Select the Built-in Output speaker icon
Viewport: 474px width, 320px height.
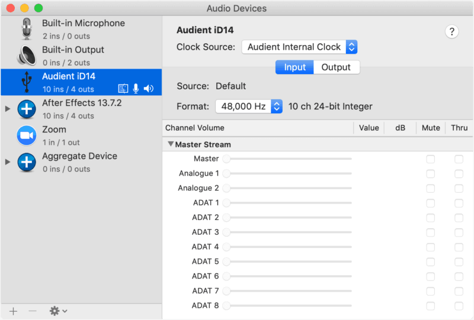click(27, 56)
